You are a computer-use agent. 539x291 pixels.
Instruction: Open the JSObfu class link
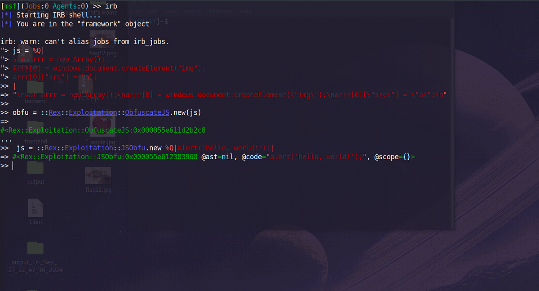click(133, 148)
